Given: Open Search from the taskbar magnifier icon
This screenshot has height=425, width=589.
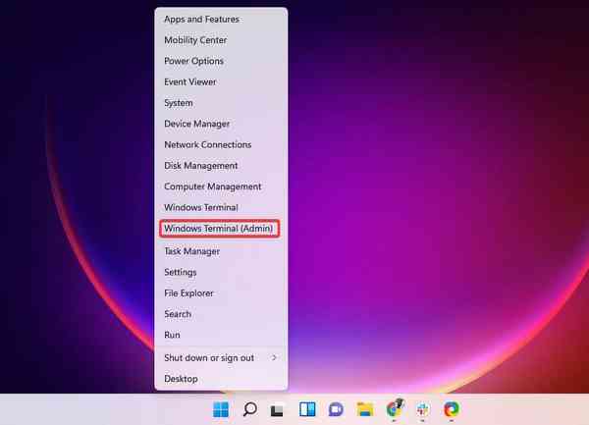Looking at the screenshot, I should tap(249, 409).
